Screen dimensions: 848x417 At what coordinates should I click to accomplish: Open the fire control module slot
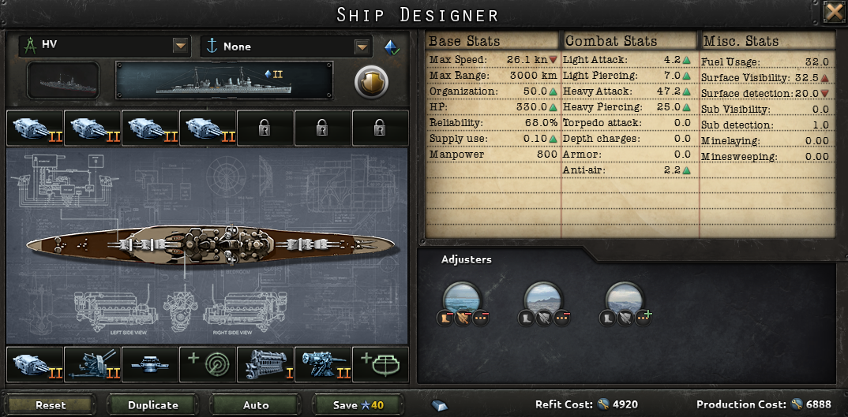(x=150, y=365)
